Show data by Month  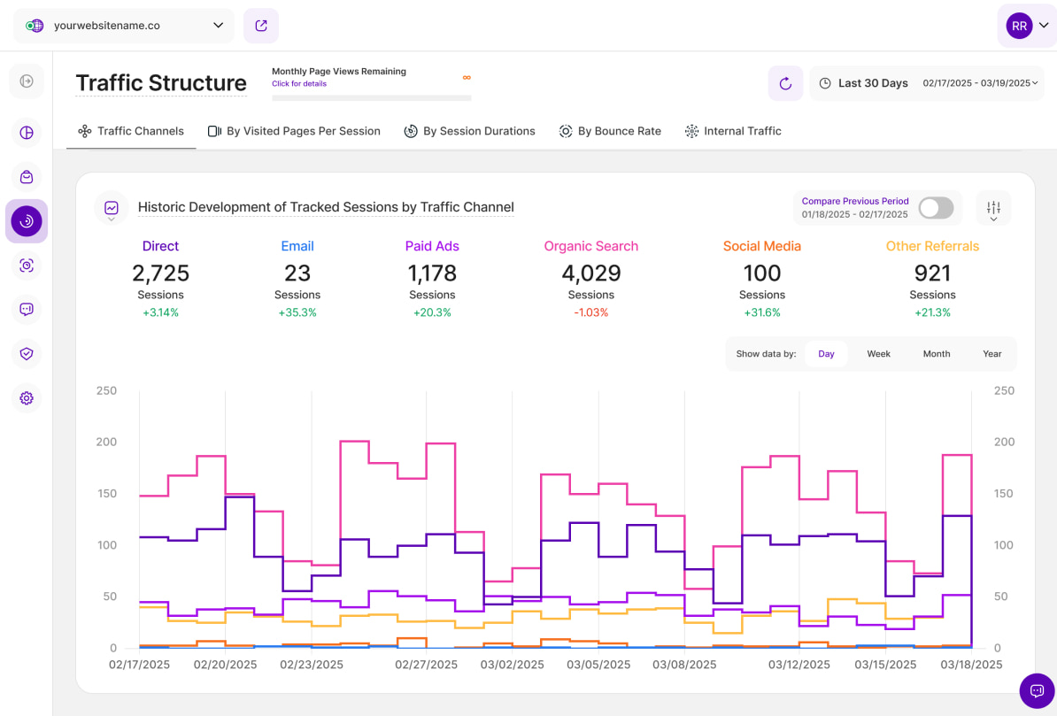tap(936, 354)
